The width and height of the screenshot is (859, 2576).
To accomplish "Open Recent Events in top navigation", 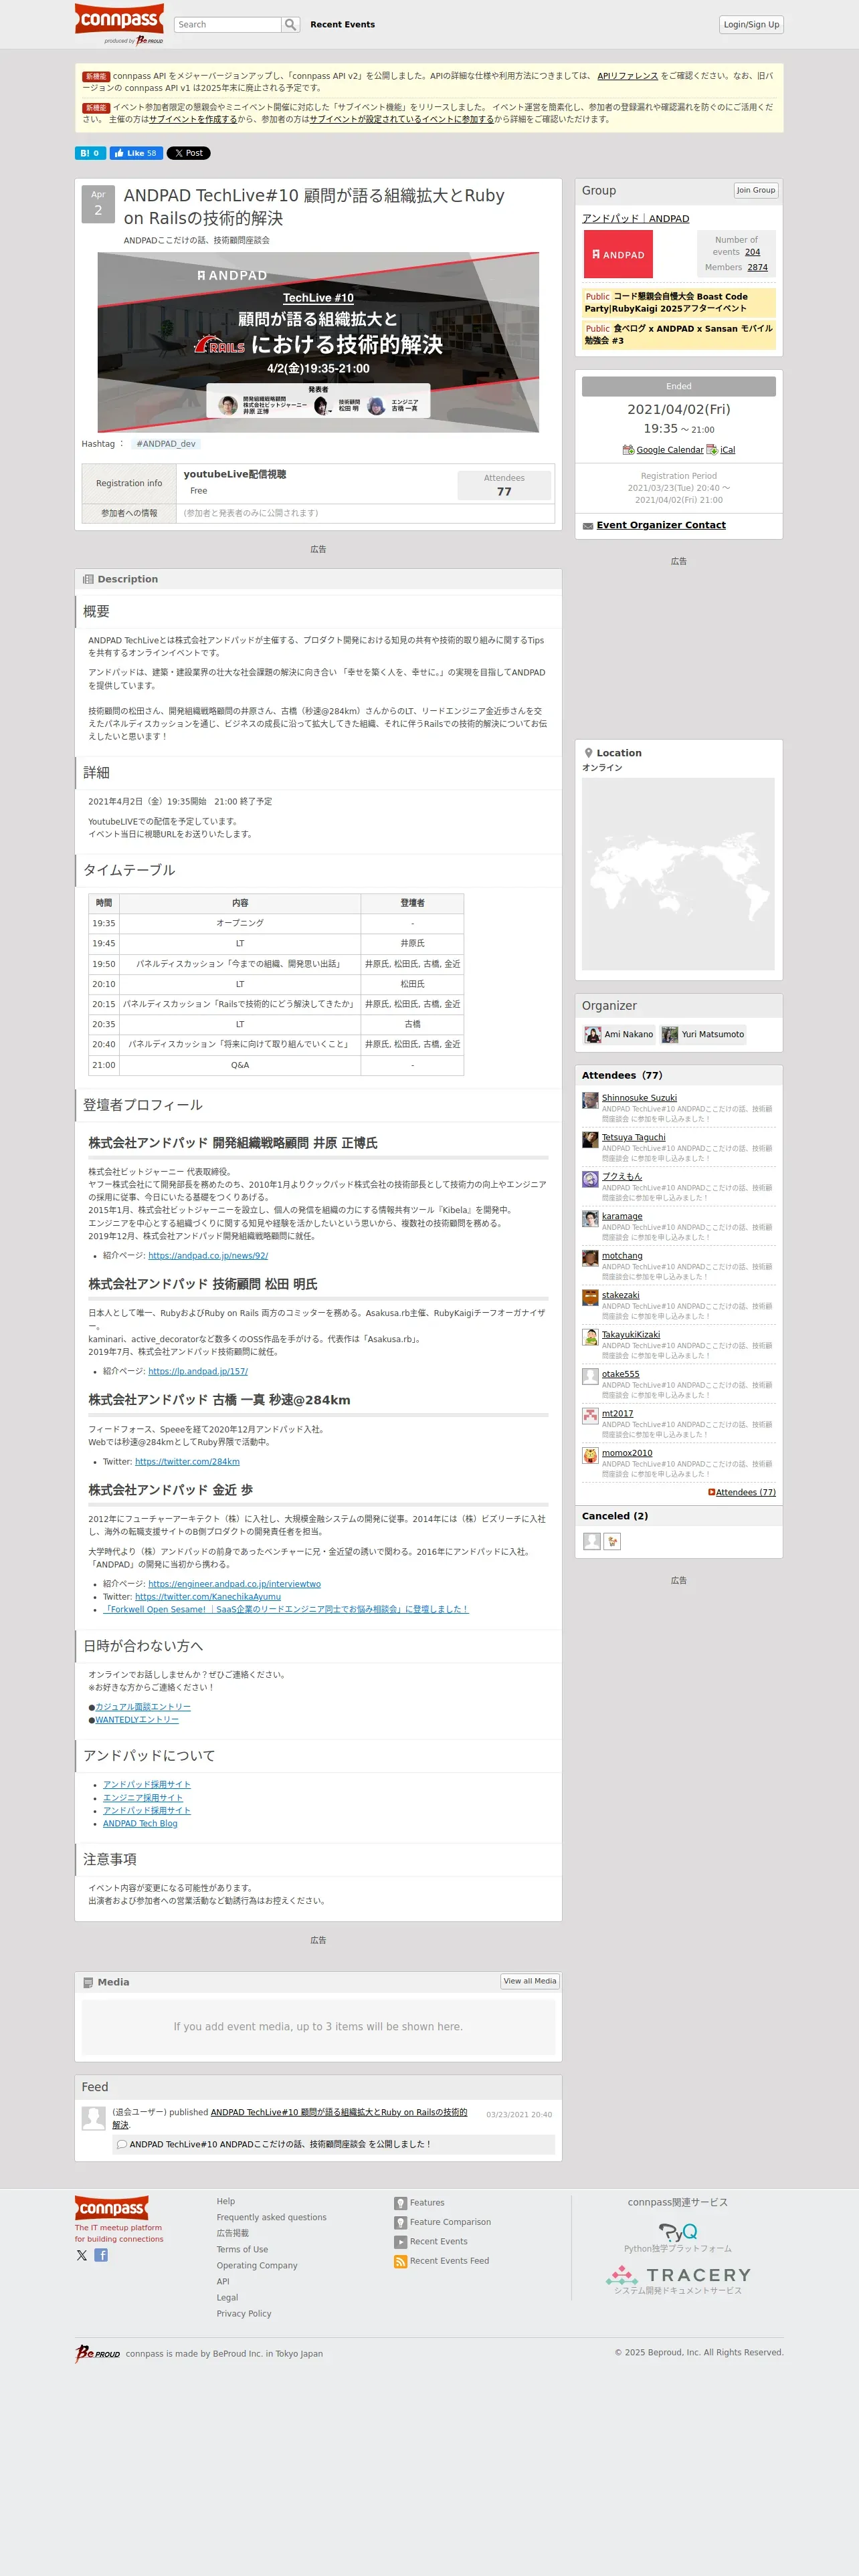I will click(x=342, y=25).
